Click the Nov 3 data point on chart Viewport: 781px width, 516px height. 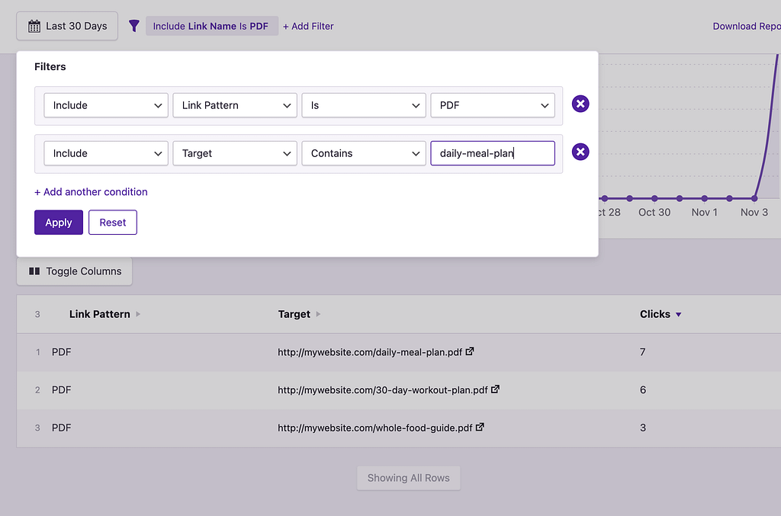(754, 198)
